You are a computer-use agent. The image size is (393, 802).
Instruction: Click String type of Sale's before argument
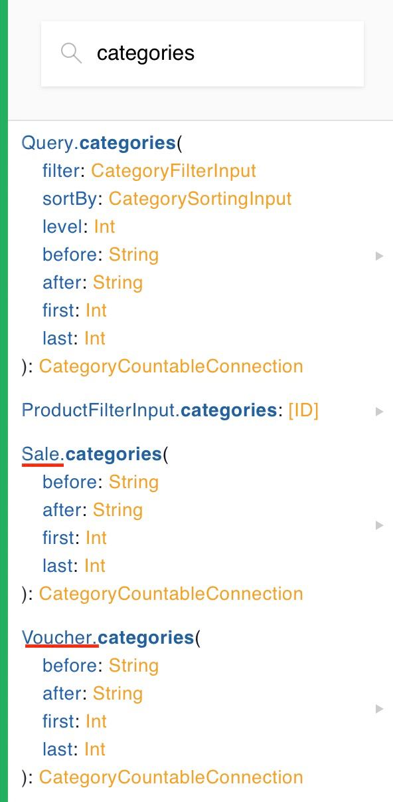click(x=133, y=482)
